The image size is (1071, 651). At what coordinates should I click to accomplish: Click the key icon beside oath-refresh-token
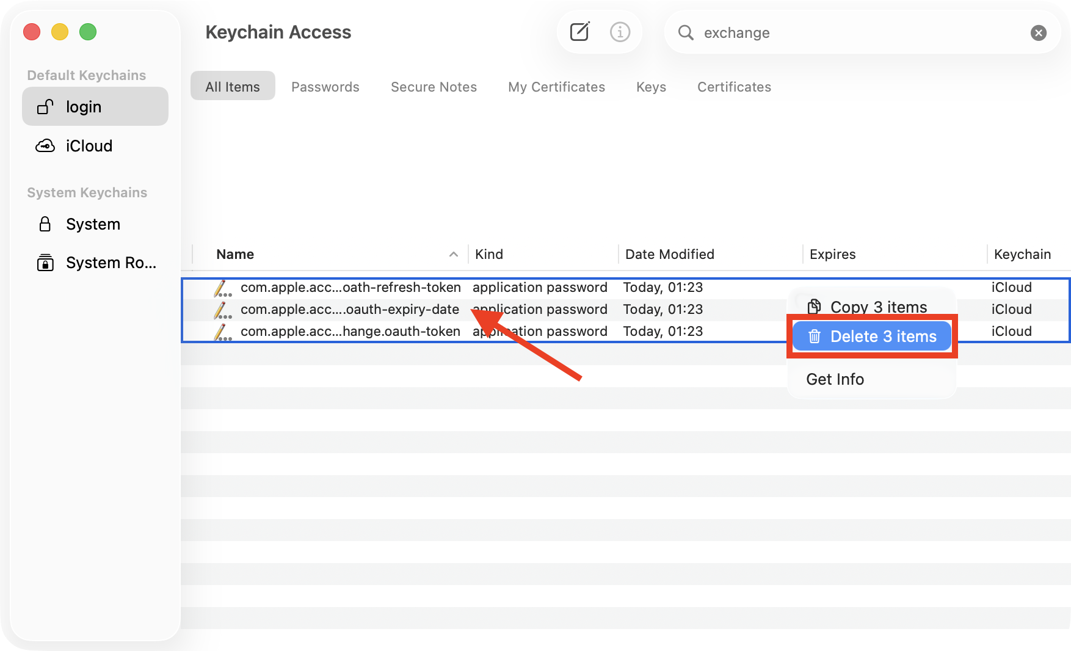tap(223, 287)
